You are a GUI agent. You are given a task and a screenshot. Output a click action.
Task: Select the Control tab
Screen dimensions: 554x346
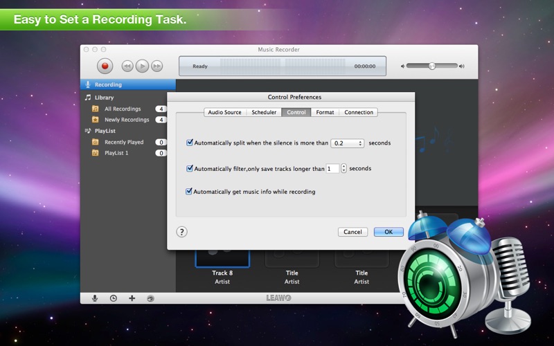(296, 112)
